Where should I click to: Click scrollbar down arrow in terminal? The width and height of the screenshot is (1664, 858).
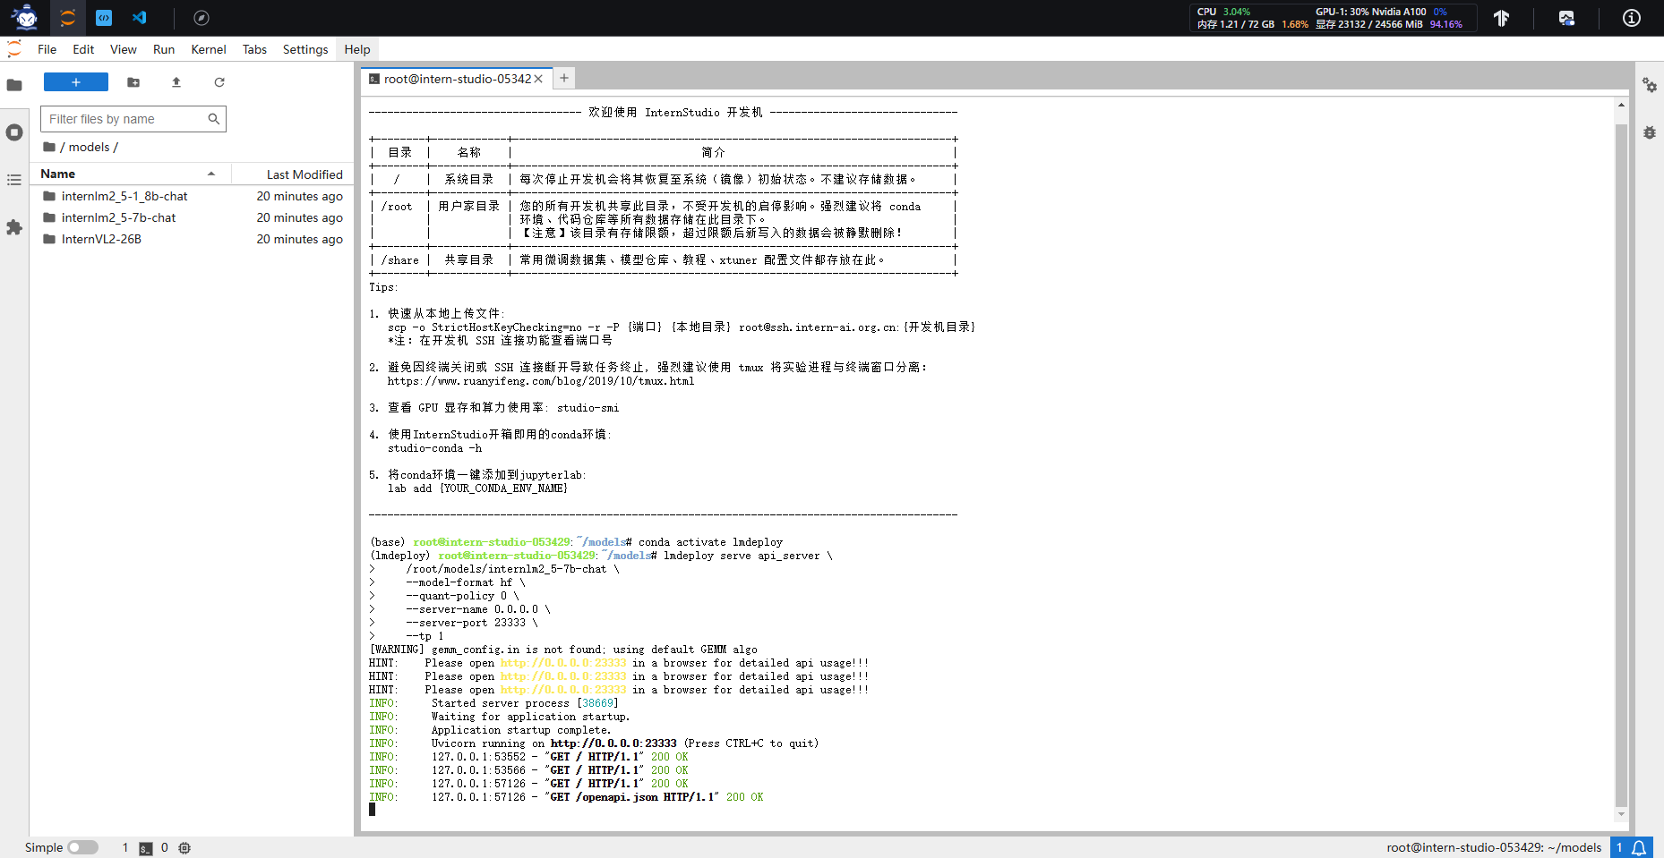1621,814
